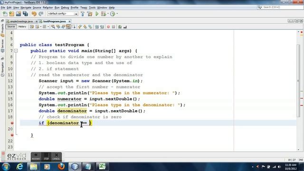Show the open documents list arrow
This screenshot has height=171, width=304.
297,21
